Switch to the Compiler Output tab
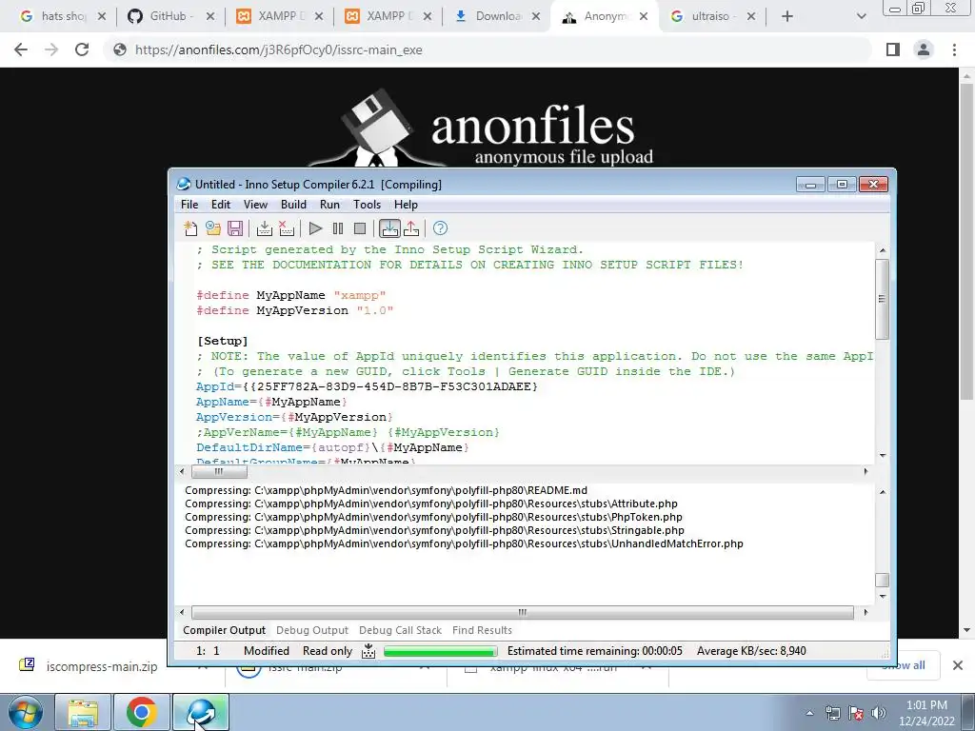This screenshot has height=731, width=975. pos(224,630)
